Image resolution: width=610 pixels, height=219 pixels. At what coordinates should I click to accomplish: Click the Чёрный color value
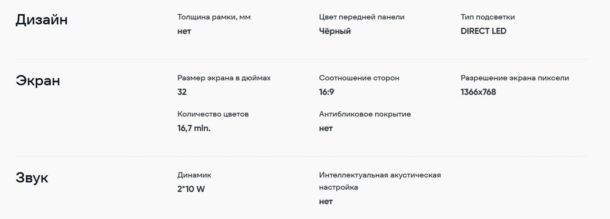tap(335, 31)
